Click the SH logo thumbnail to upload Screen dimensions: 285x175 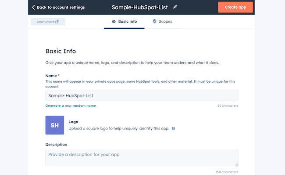click(x=55, y=125)
